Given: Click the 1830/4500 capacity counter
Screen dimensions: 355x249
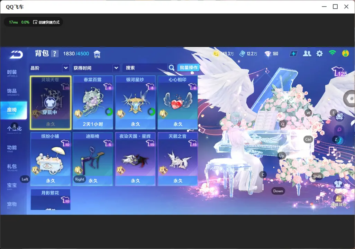Looking at the screenshot, I should click(76, 54).
